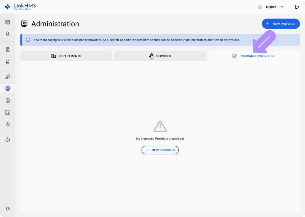Open the pharmacy medicine bottle icon
305x217 pixels.
(x=8, y=61)
